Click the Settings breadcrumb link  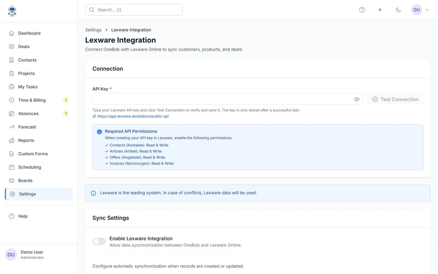(x=93, y=30)
